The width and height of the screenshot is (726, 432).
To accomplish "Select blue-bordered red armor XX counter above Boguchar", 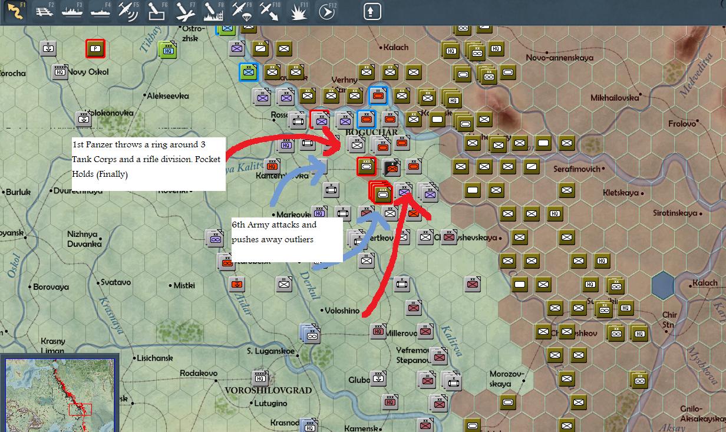I will click(366, 119).
